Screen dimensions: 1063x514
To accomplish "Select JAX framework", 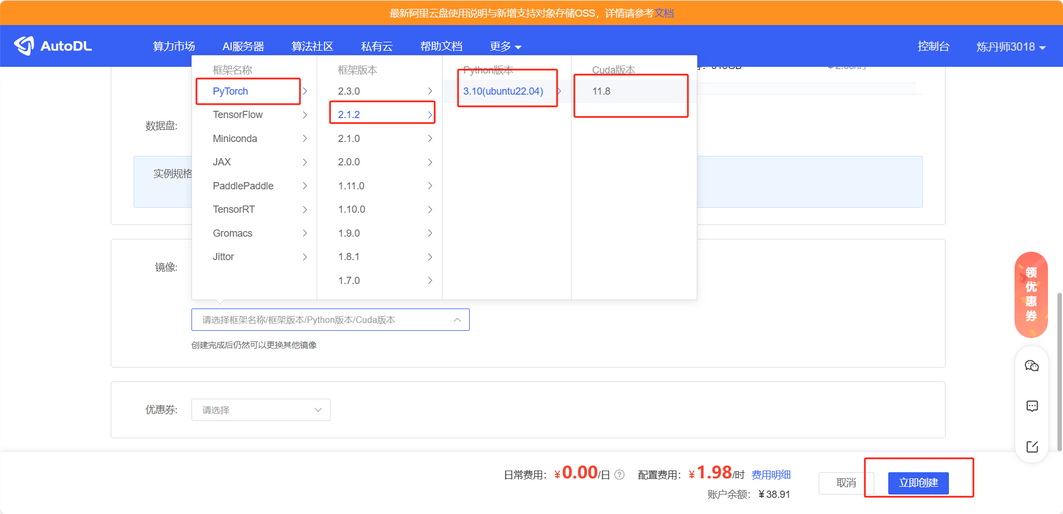I will tap(222, 162).
